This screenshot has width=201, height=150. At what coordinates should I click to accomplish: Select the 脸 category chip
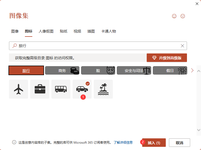point(98,70)
